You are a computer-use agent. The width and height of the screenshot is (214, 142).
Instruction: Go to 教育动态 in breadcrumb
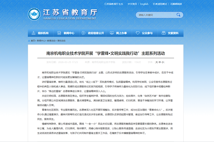[51, 41]
